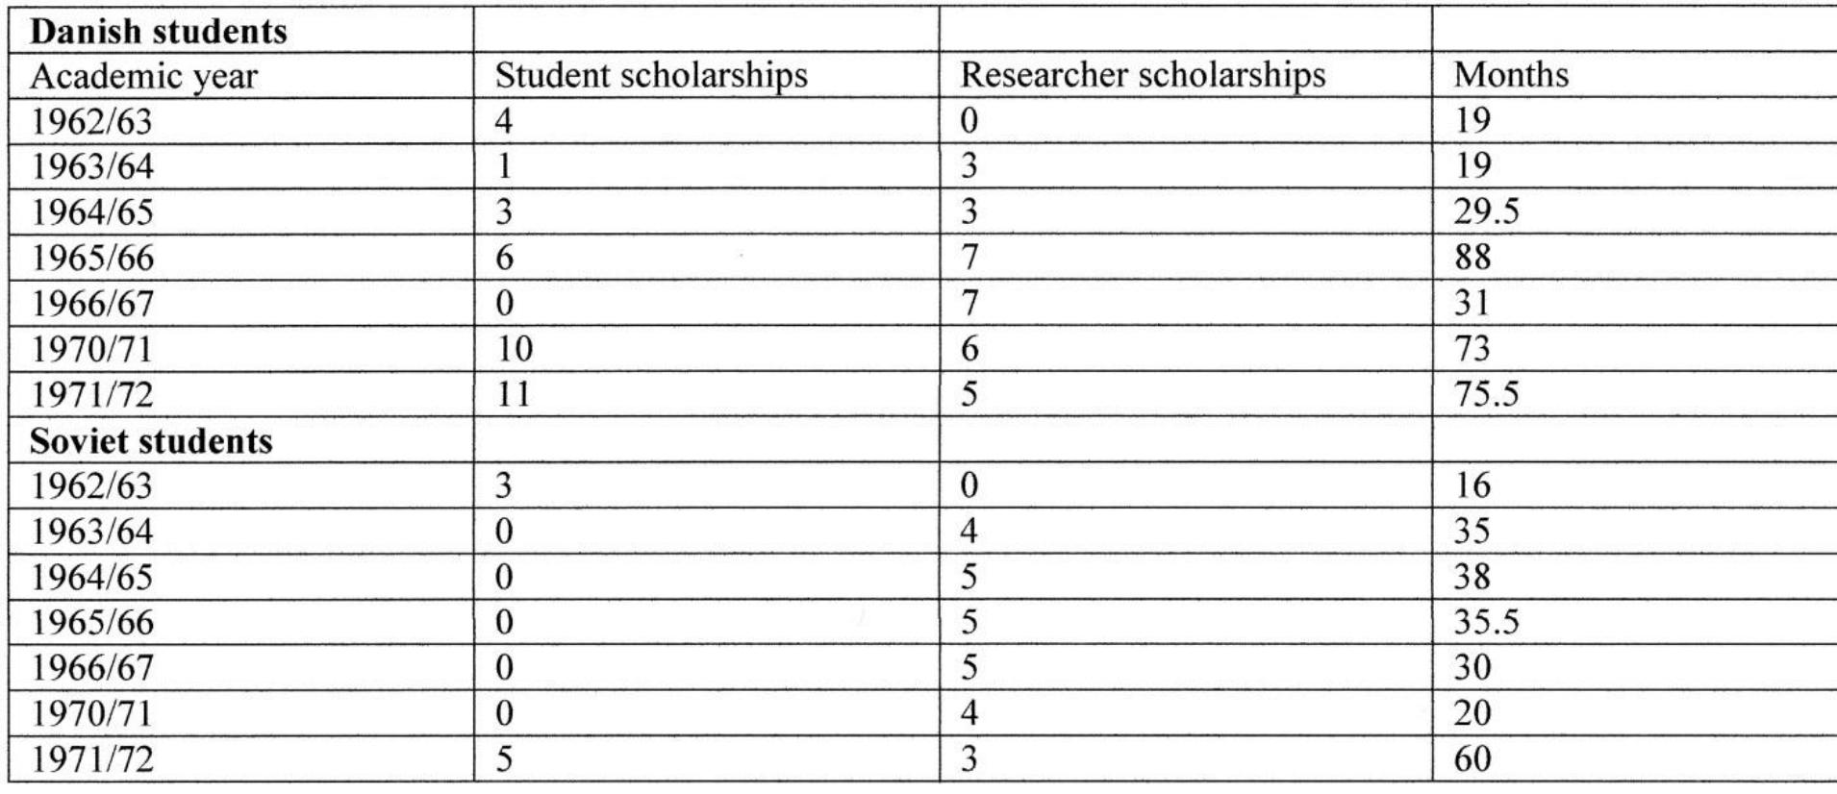
Task: Click the "Soviet students" section header
Action: point(151,441)
